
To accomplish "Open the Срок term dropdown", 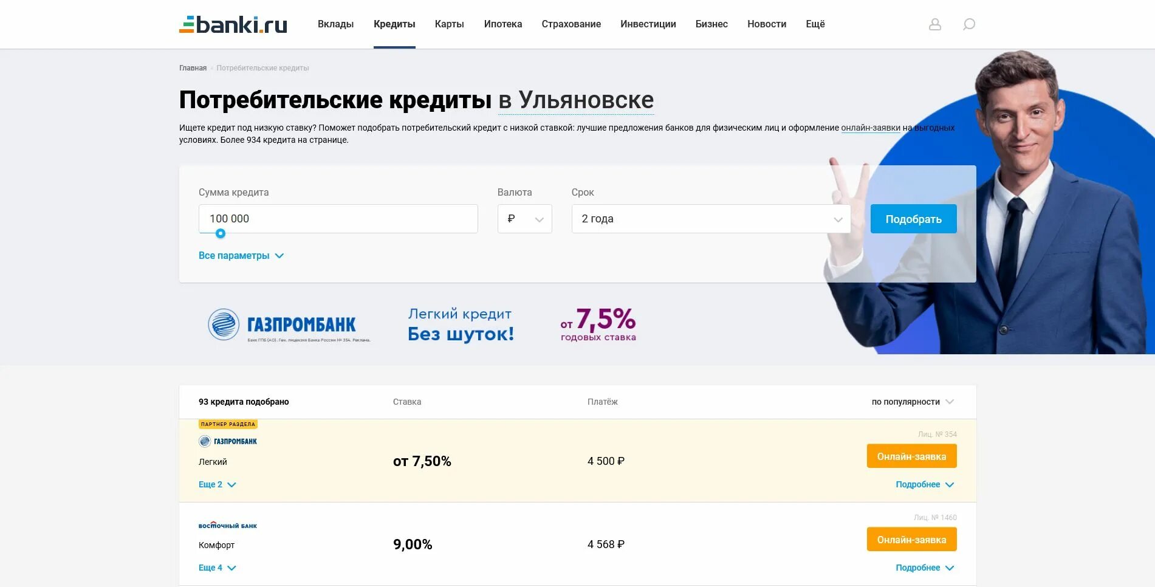I will (x=711, y=219).
